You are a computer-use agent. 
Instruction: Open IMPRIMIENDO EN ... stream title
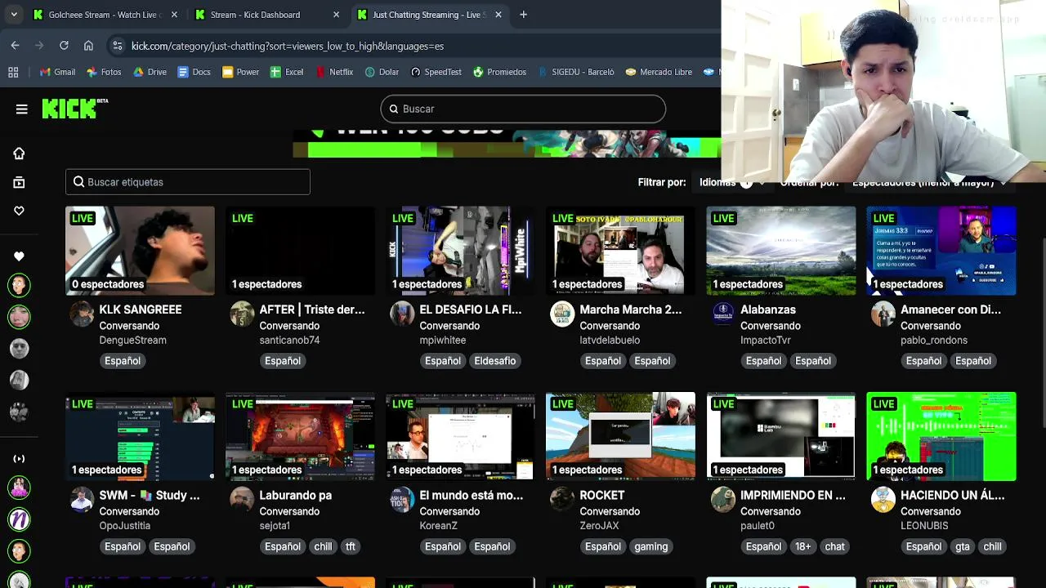[x=793, y=495]
